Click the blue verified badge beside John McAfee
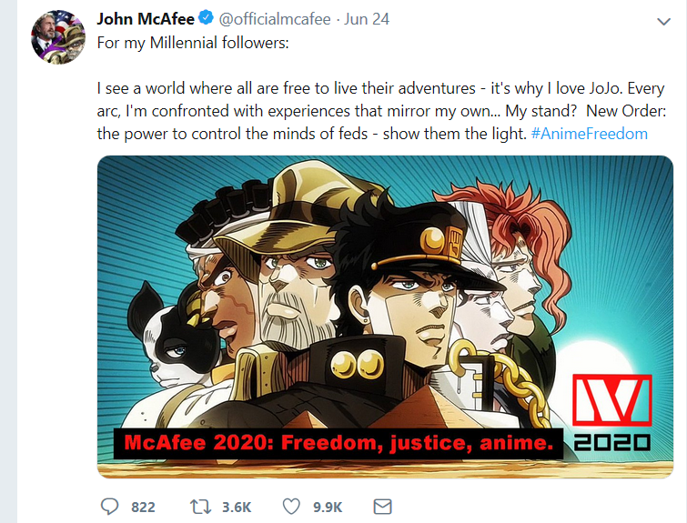This screenshot has height=523, width=687. (206, 18)
